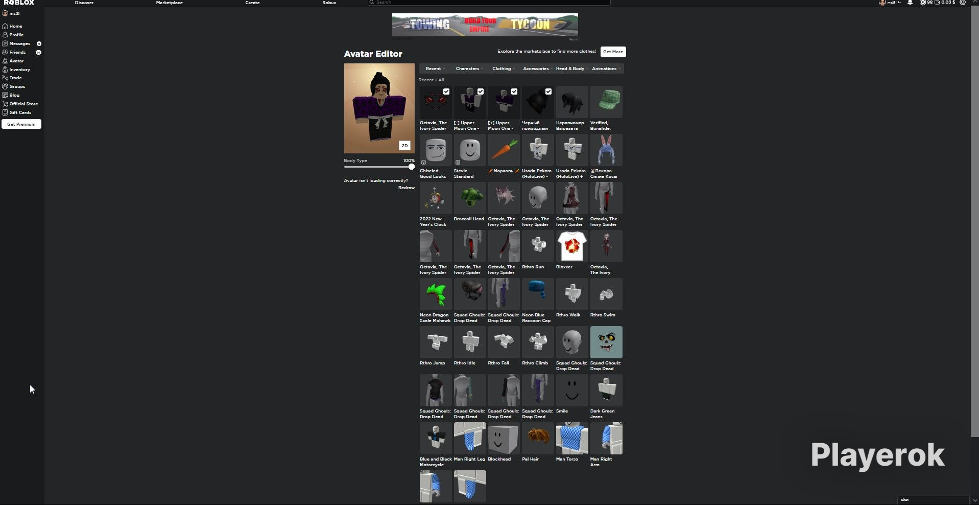Open the Gift Cards icon in the sidebar
This screenshot has width=979, height=505.
5,112
